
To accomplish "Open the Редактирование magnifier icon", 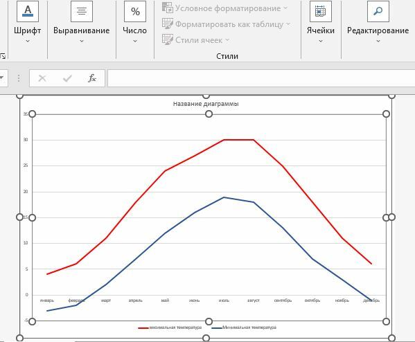I will 378,11.
